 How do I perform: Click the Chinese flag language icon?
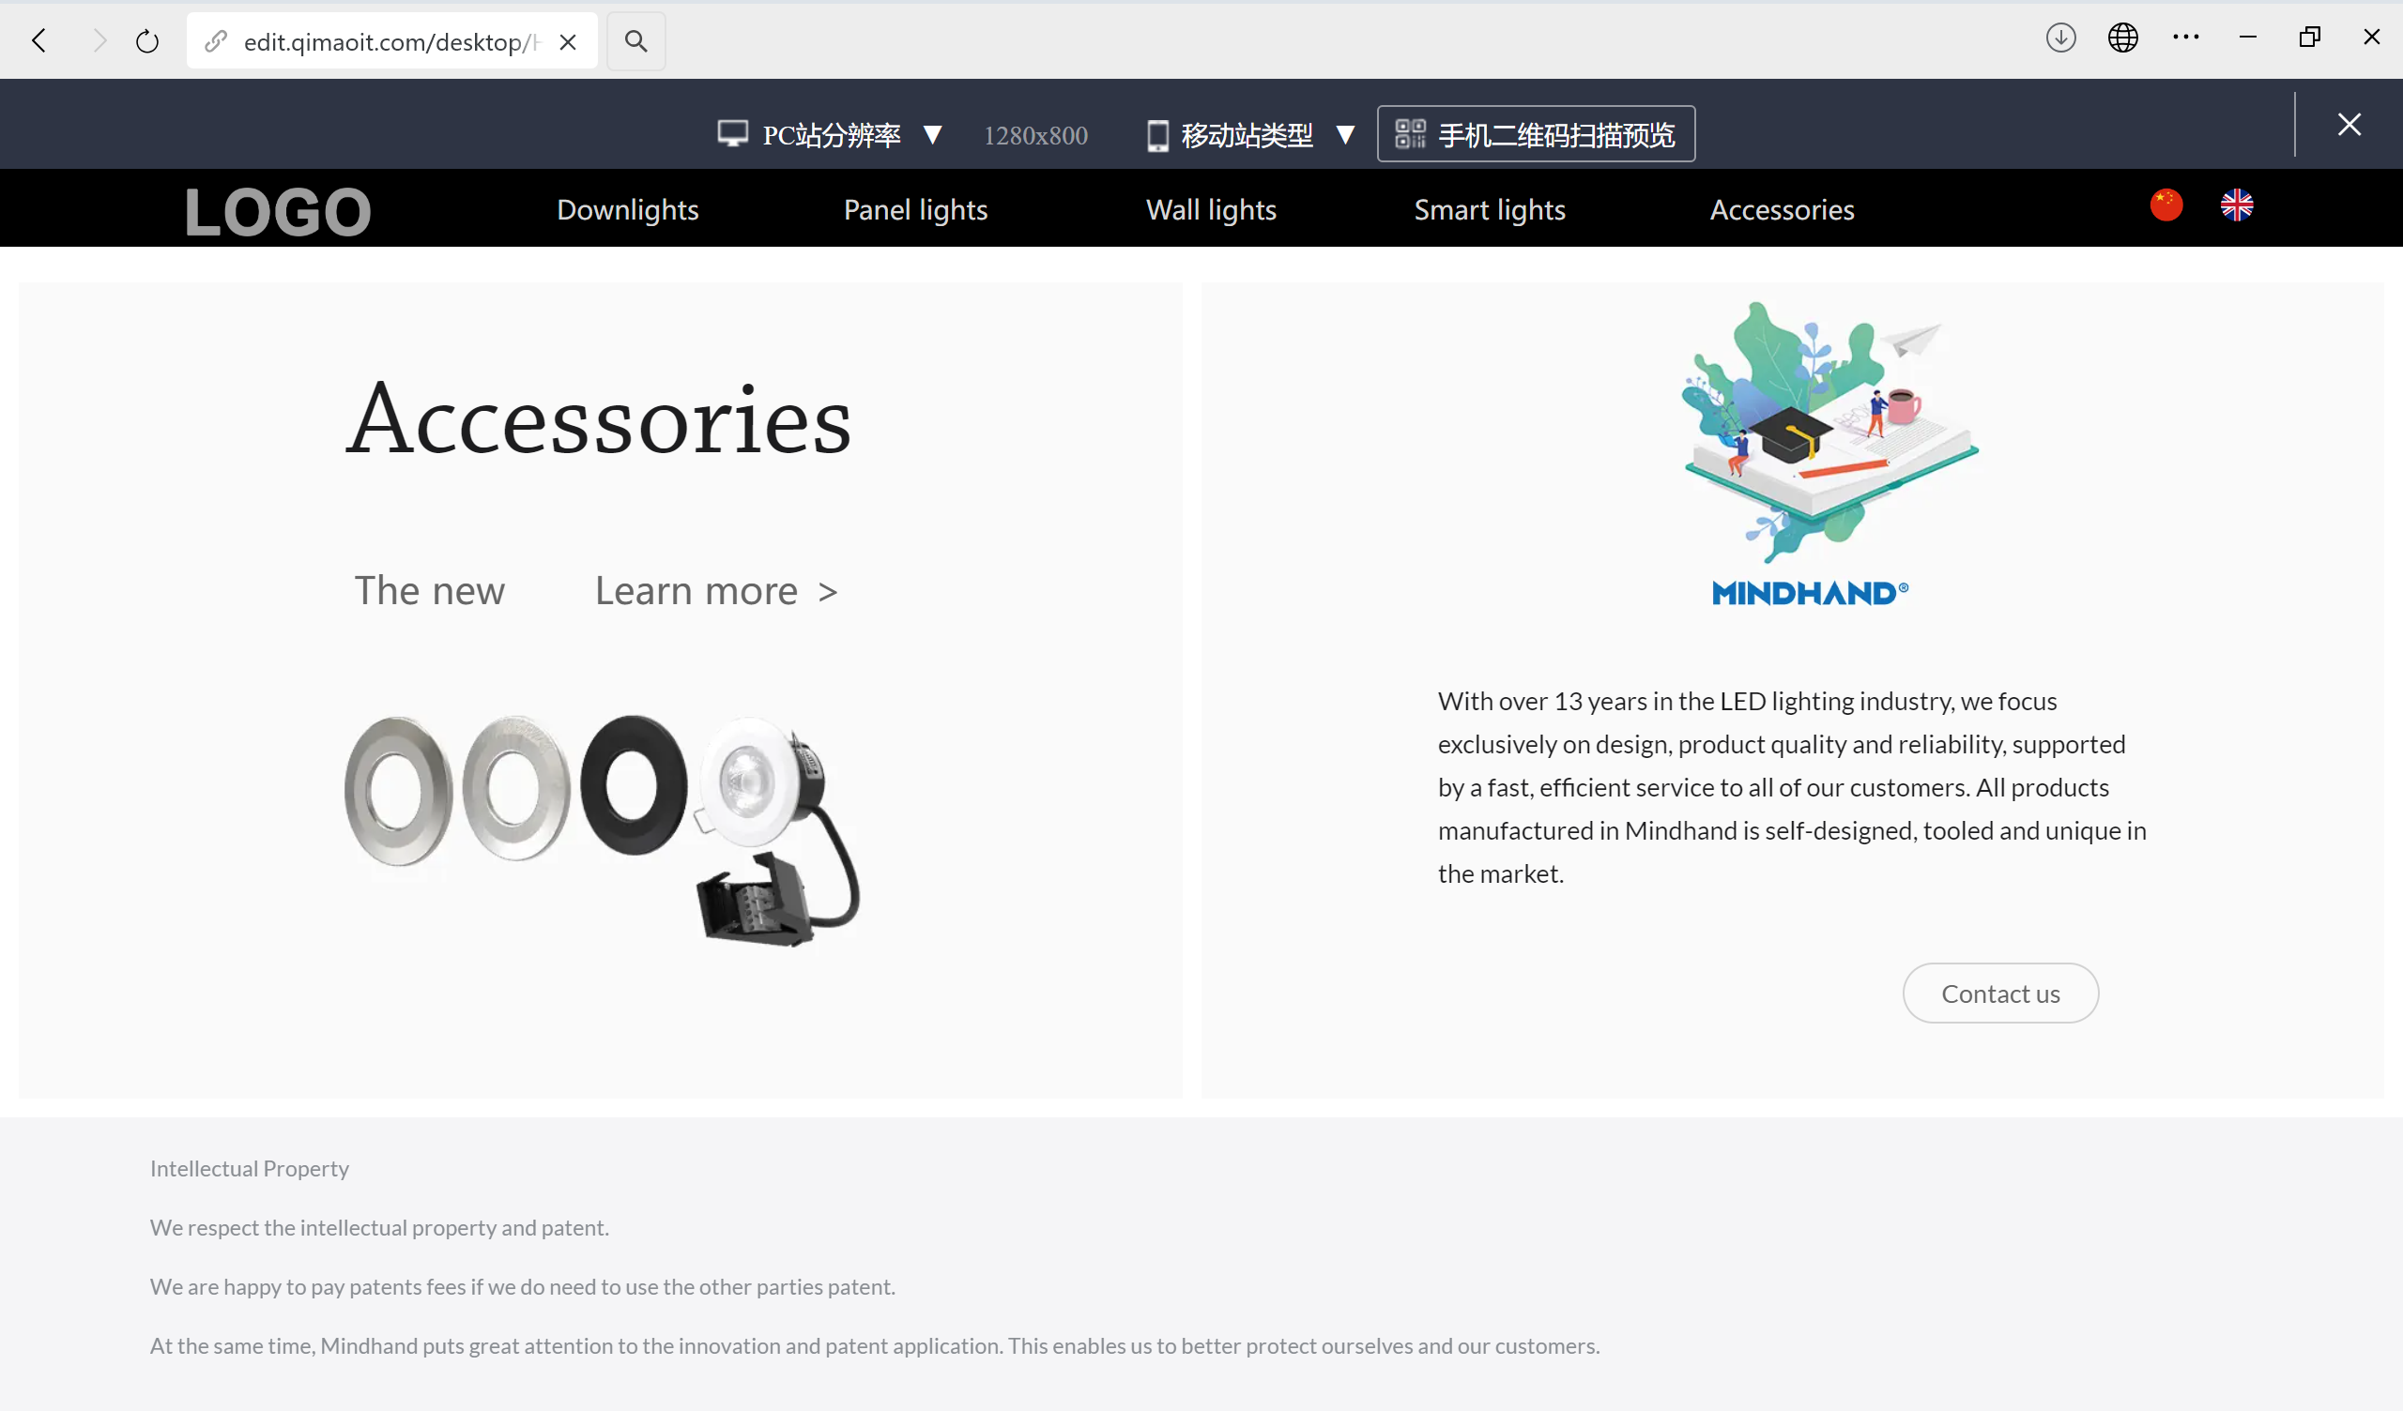pyautogui.click(x=2166, y=205)
